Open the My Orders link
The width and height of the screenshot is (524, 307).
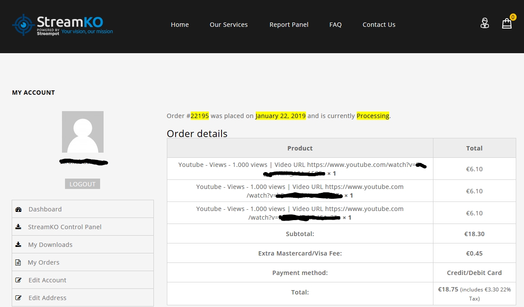(x=43, y=262)
